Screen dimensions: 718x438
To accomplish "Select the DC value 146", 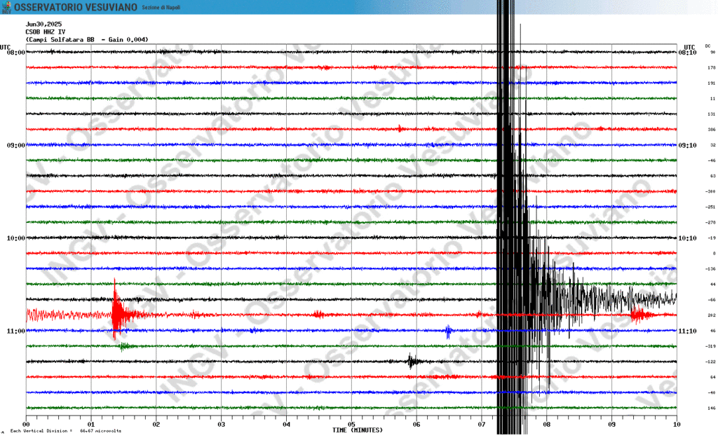I will point(711,409).
